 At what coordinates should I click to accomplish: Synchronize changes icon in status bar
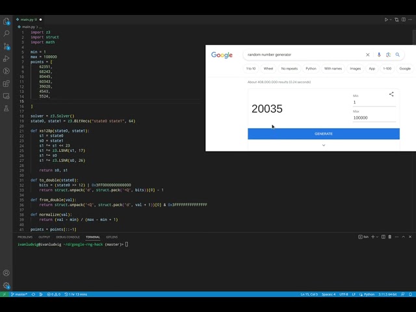click(33, 294)
